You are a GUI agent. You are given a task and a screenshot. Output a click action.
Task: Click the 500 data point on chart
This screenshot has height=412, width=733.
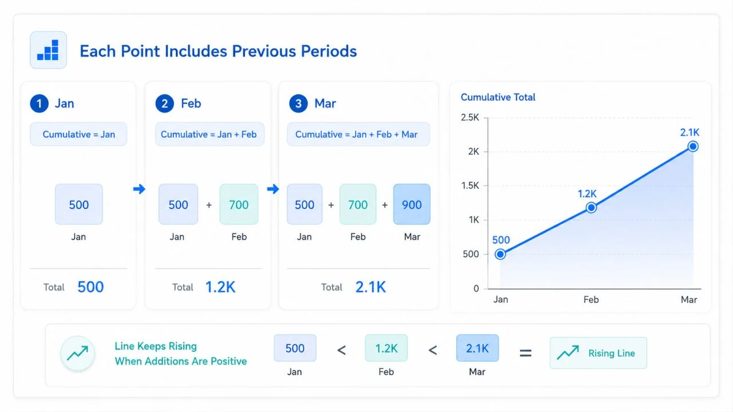coord(501,254)
